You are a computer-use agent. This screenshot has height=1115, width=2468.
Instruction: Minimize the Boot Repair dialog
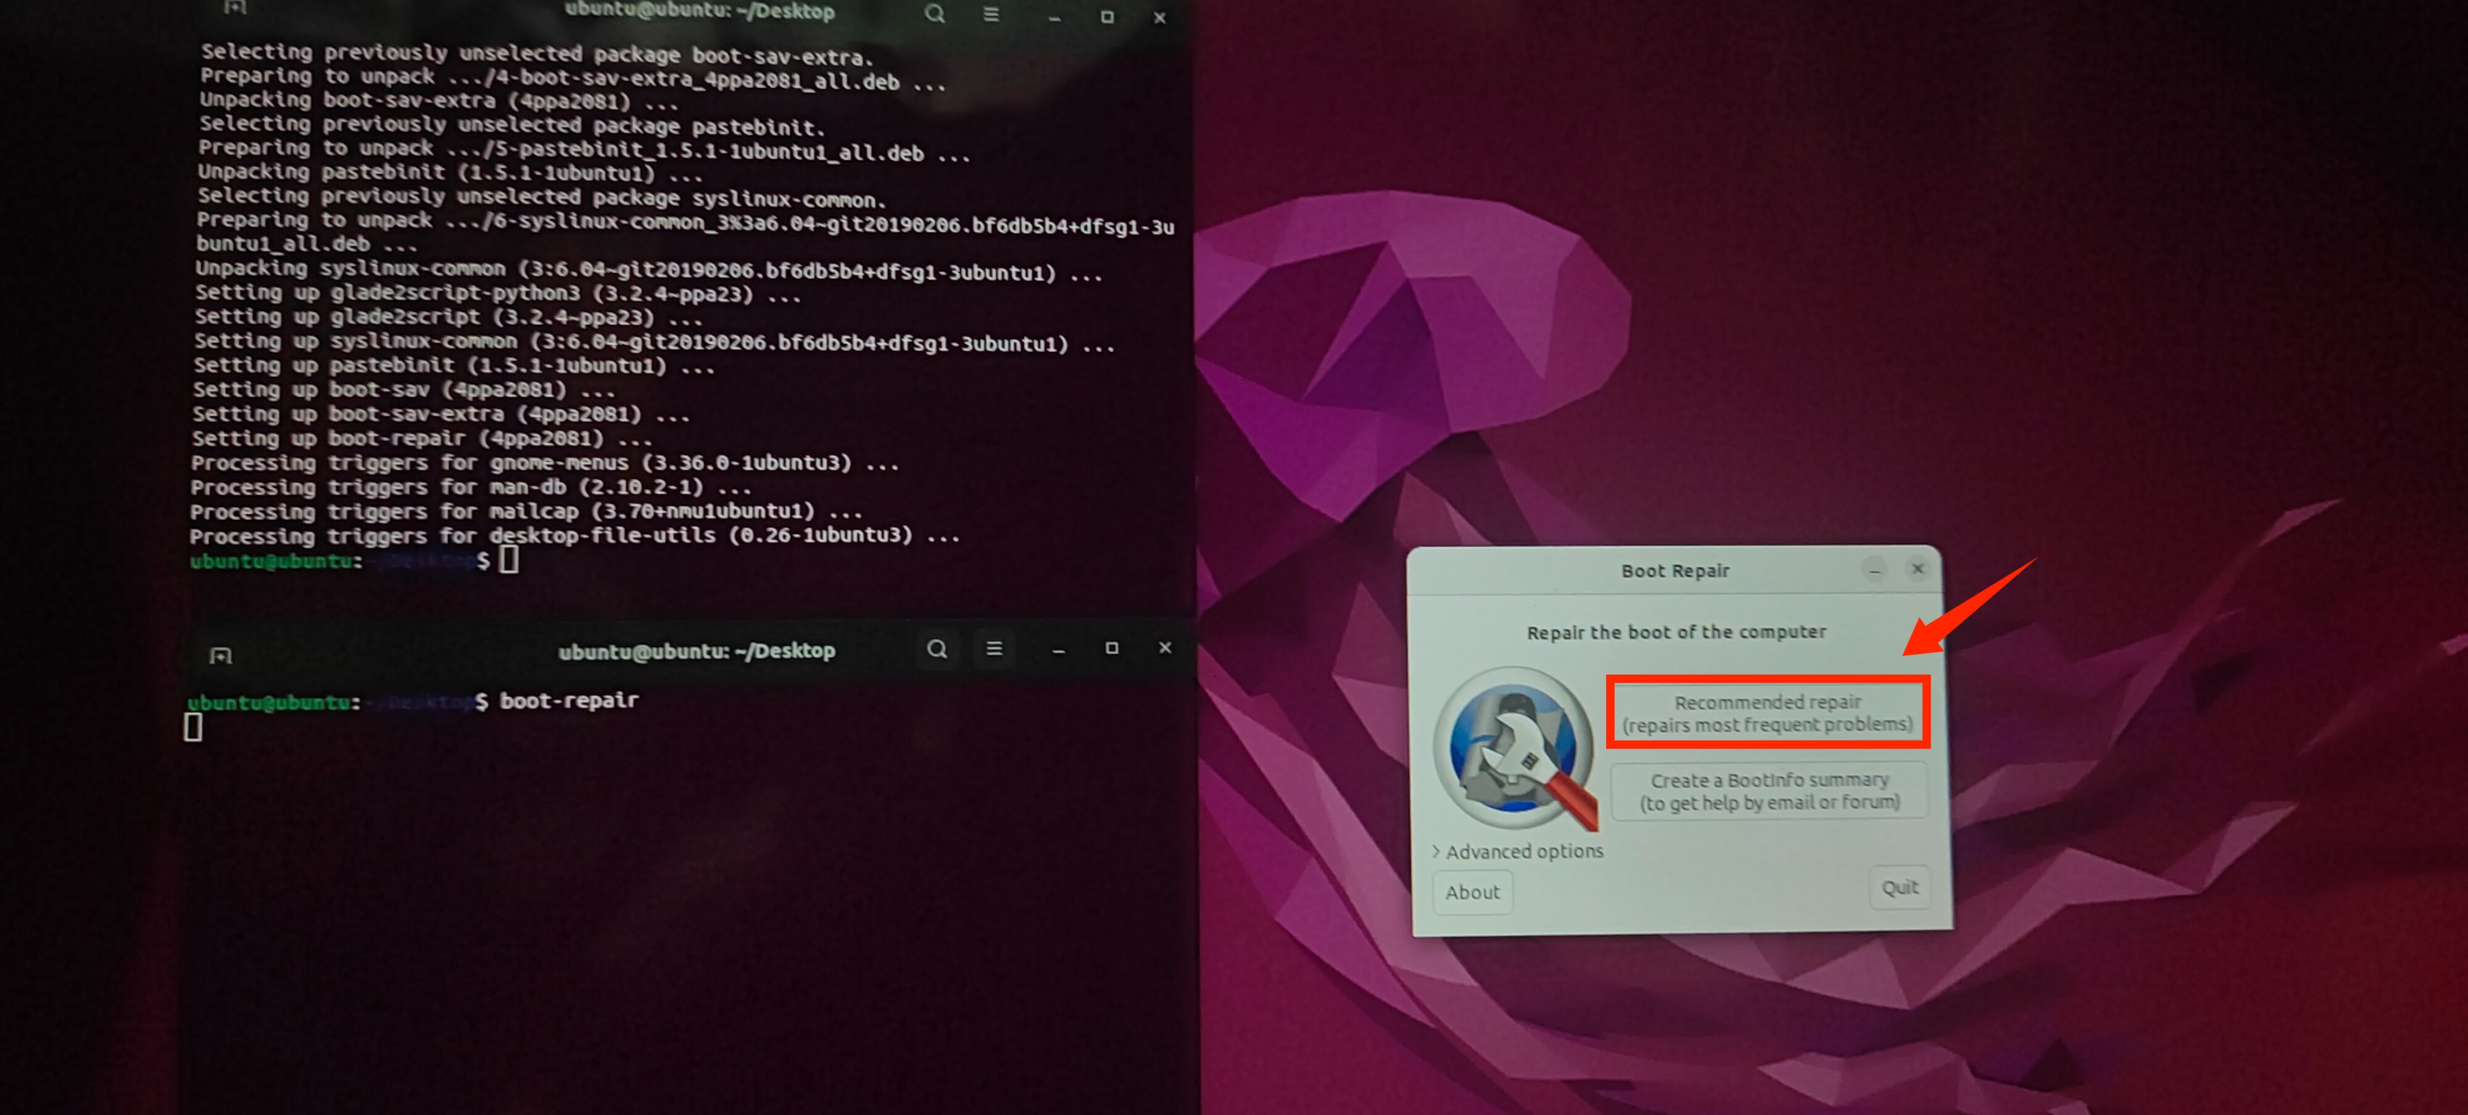pos(1874,571)
